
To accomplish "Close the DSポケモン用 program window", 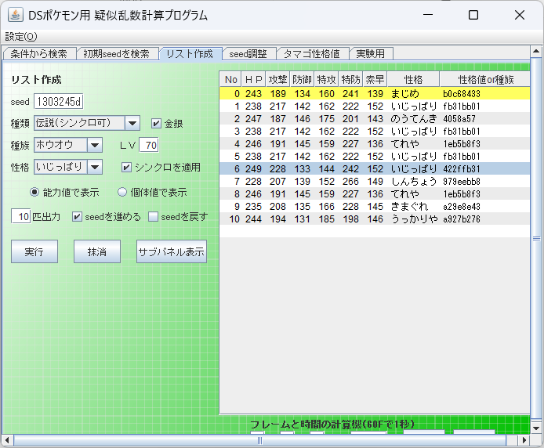I will [520, 15].
